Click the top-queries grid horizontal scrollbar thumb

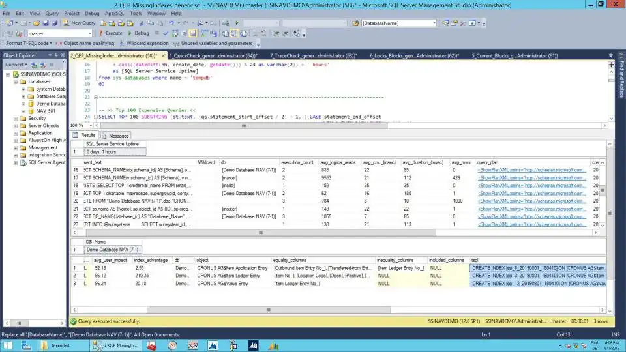point(261,233)
